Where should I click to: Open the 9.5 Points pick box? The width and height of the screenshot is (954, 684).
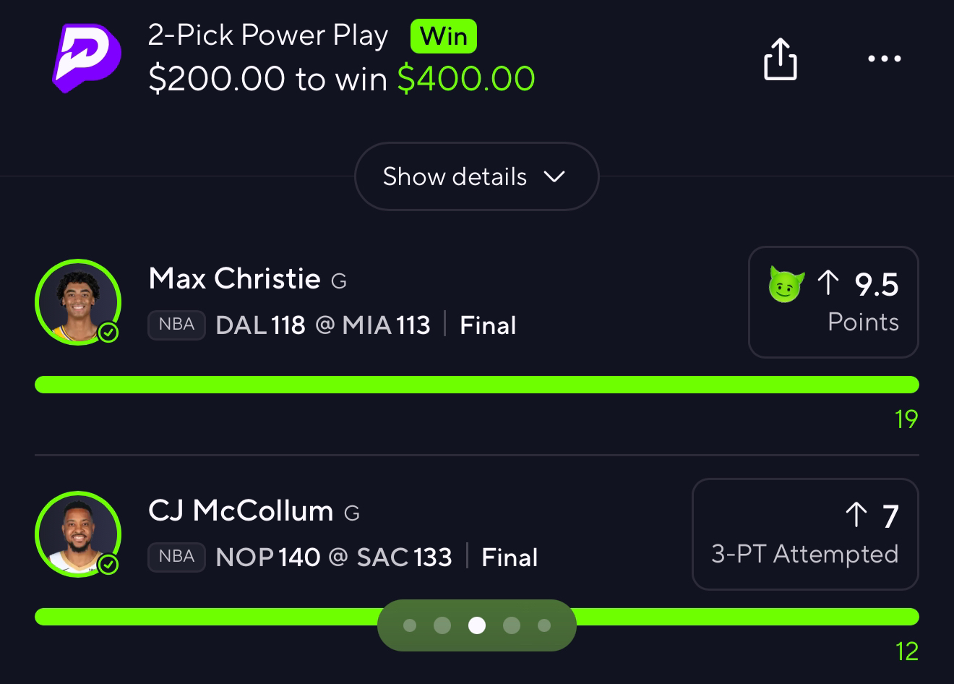click(833, 302)
